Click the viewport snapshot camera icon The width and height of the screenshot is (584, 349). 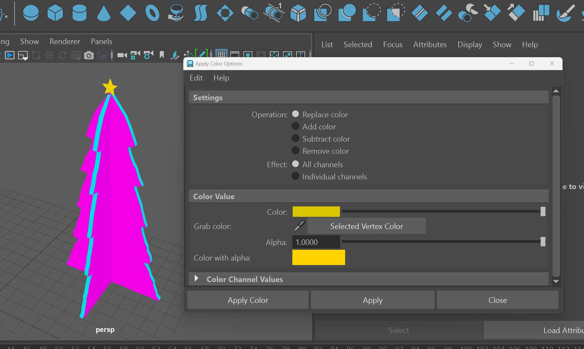pos(89,55)
